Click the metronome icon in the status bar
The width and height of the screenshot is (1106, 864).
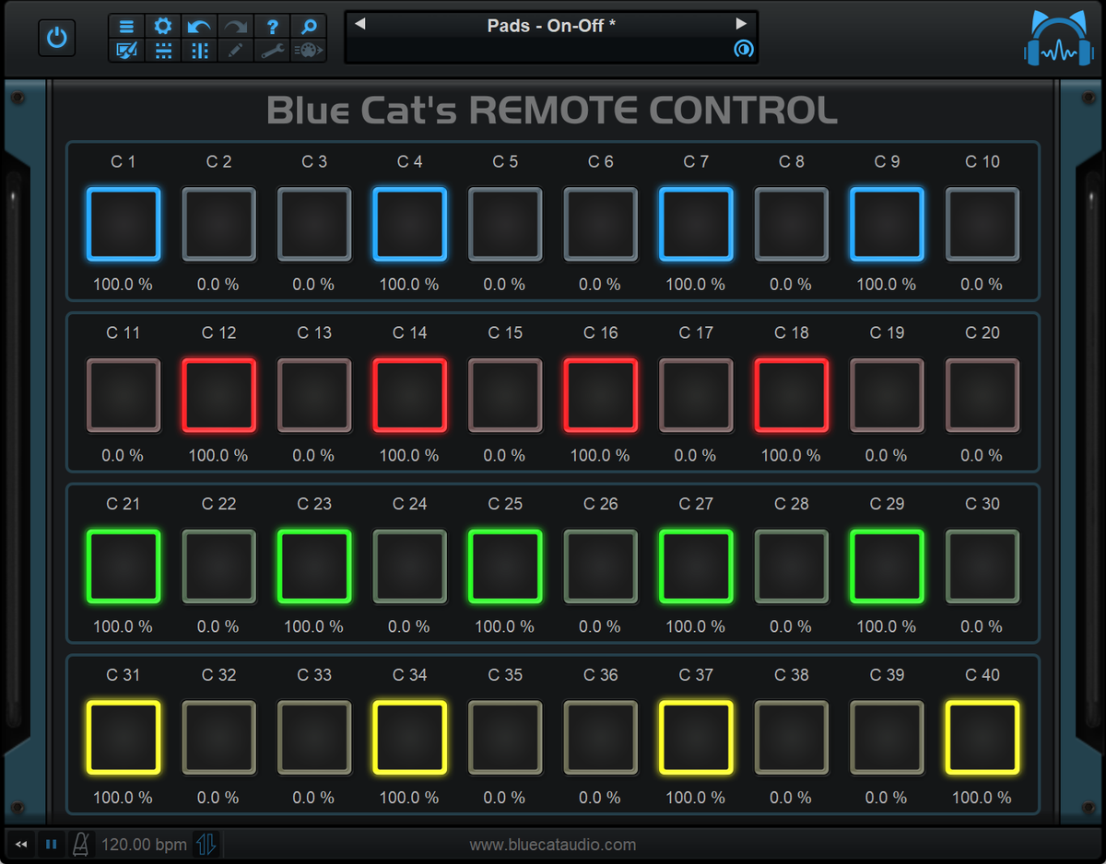[80, 844]
